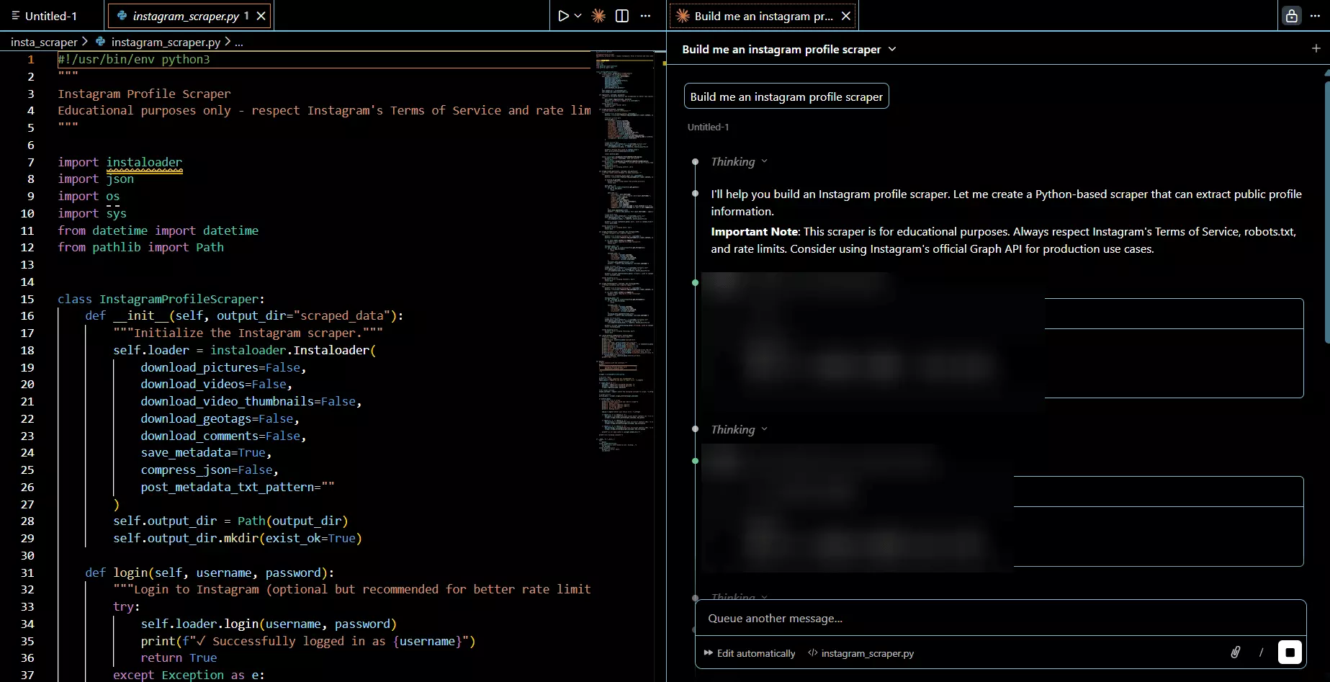Click the slash command icon in chat input

click(x=1261, y=652)
